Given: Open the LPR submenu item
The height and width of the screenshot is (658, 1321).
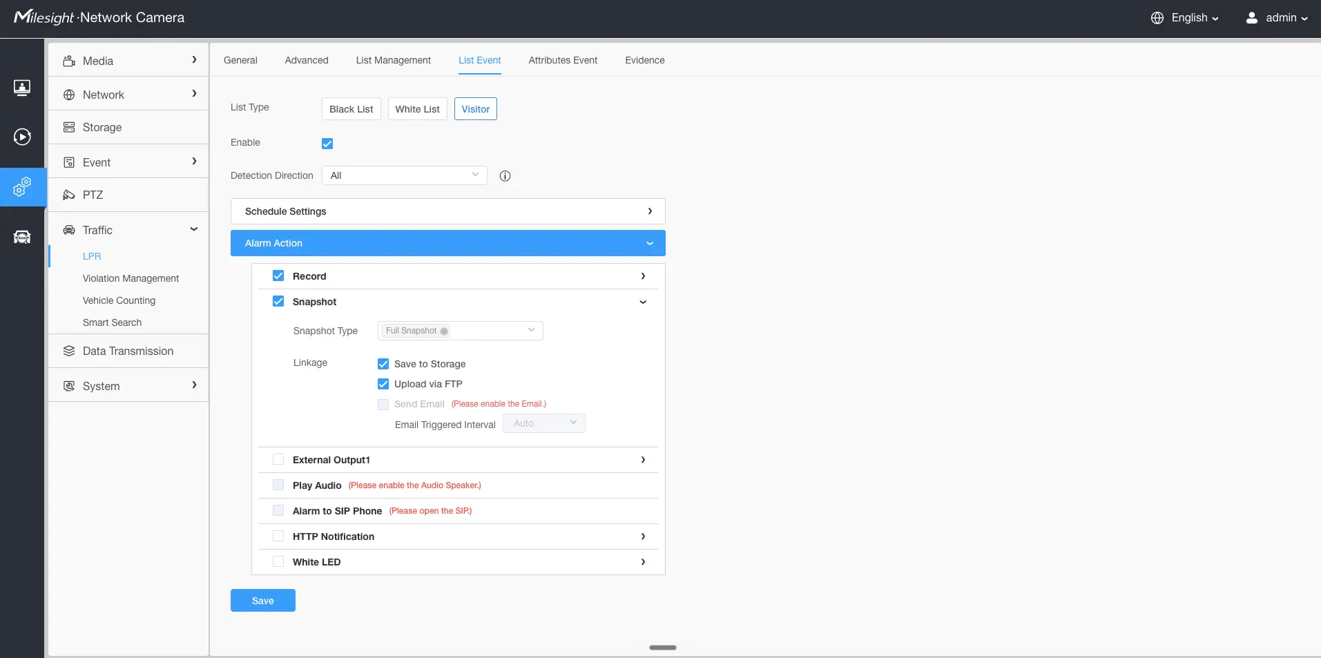Looking at the screenshot, I should pos(92,256).
